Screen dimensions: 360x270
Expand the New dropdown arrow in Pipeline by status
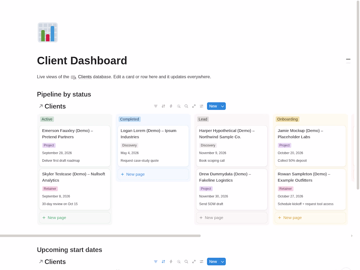click(x=223, y=106)
